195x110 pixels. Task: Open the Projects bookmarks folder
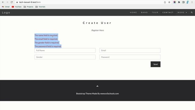click(28, 7)
